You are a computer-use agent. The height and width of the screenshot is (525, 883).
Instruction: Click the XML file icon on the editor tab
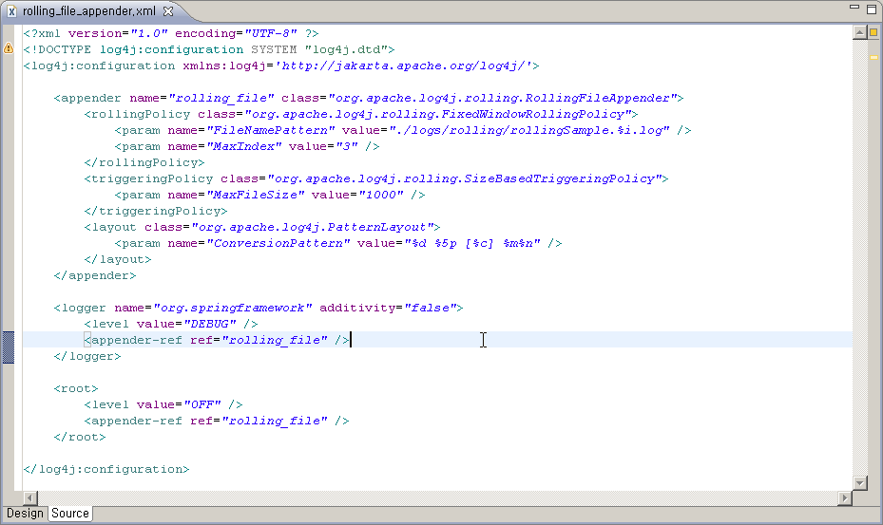pos(11,11)
